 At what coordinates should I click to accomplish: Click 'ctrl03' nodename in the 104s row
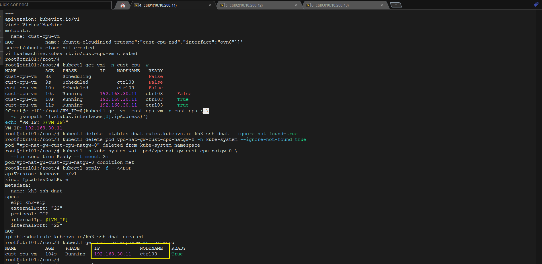149,254
